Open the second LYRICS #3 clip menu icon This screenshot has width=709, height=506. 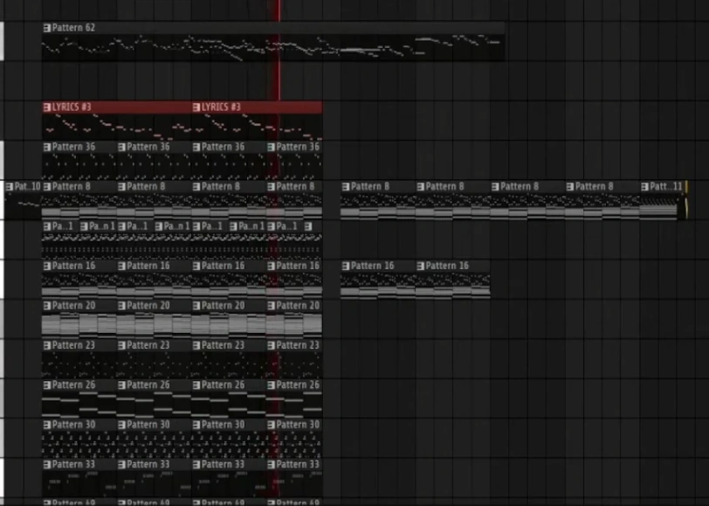tap(196, 107)
